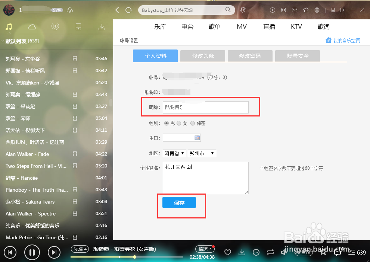The width and height of the screenshot is (370, 262).
Task: Download the current song
Action: (x=242, y=252)
